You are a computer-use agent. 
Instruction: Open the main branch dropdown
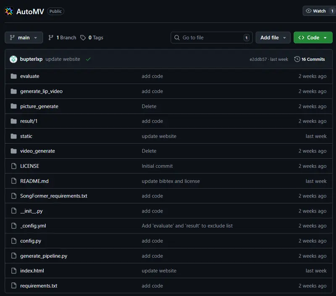click(x=24, y=38)
